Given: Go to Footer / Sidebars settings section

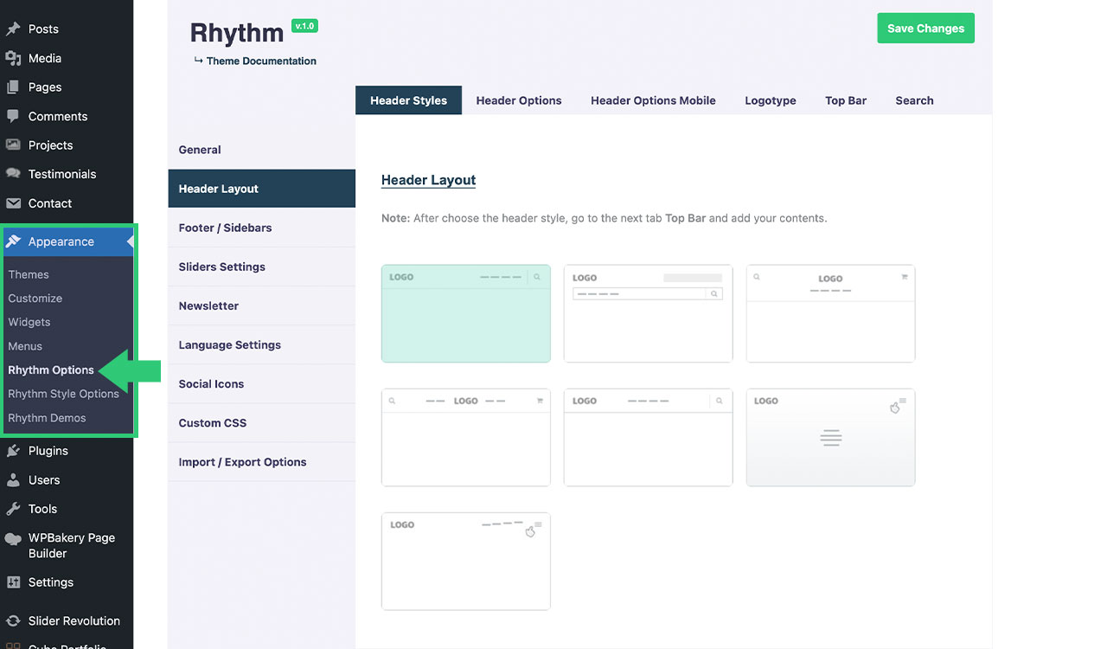Looking at the screenshot, I should pos(225,228).
